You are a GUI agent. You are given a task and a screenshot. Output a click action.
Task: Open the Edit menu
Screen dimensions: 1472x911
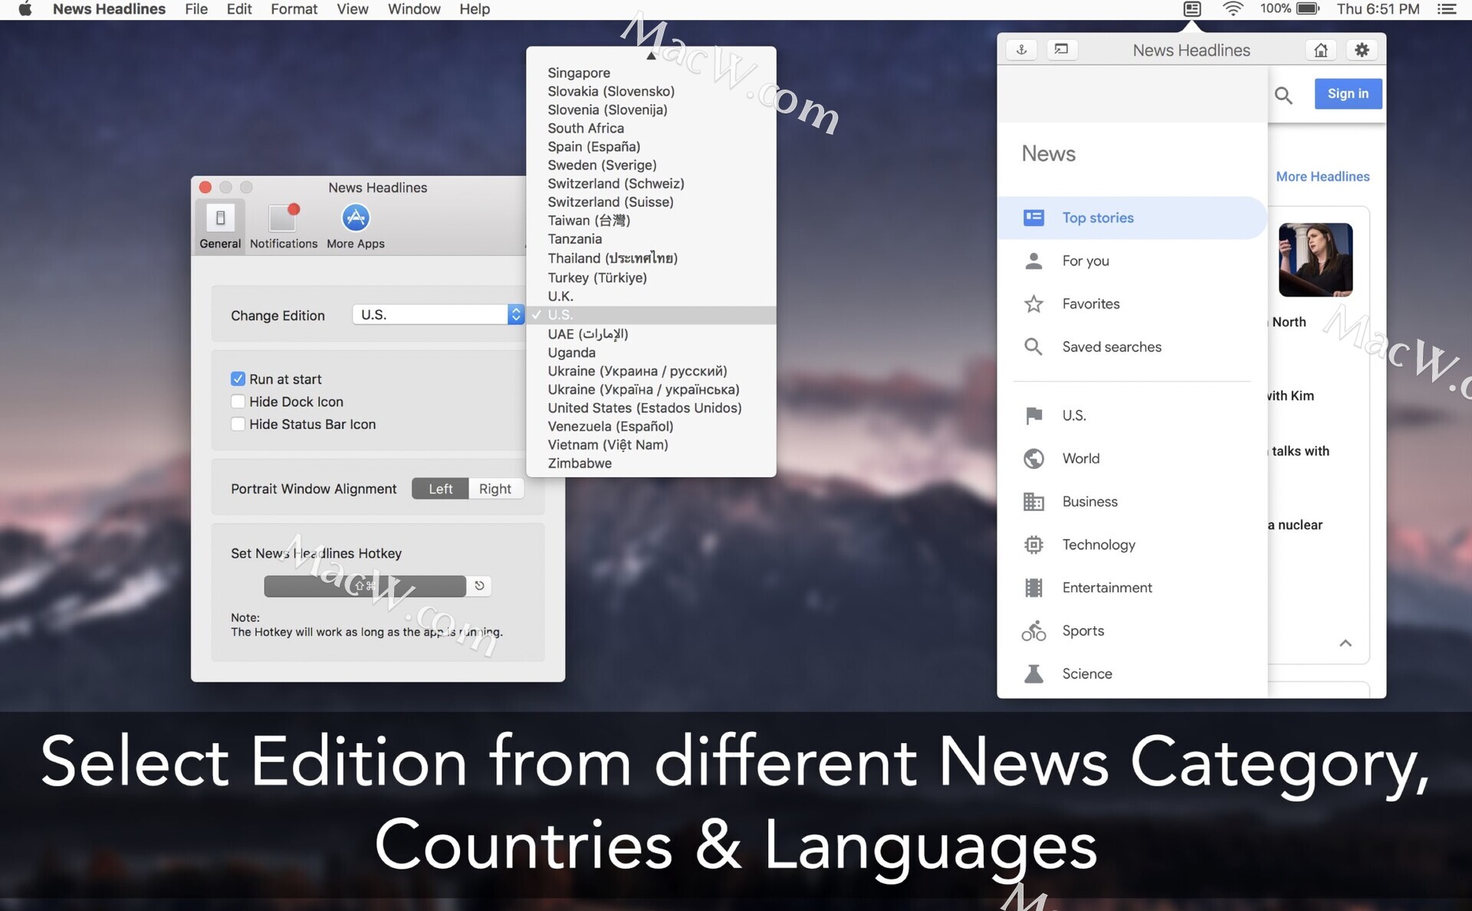[x=239, y=9]
